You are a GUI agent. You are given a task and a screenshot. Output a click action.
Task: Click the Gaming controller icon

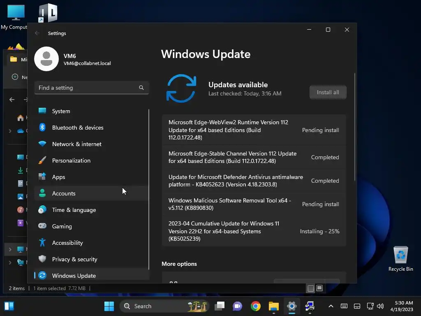(x=42, y=226)
